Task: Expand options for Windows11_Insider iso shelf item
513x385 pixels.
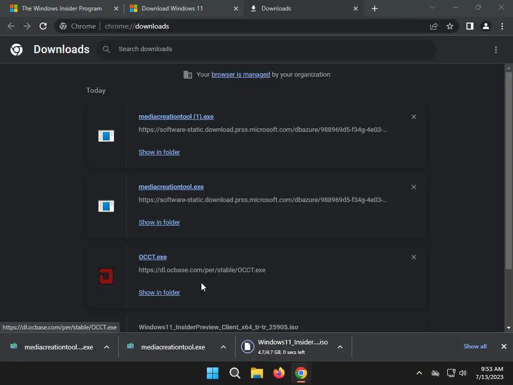Action: tap(340, 347)
